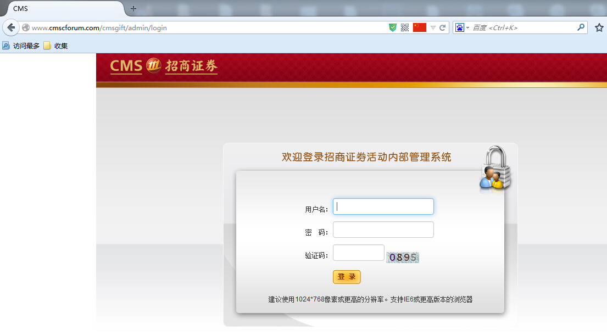The height and width of the screenshot is (335, 607).
Task: Reload the page with the refresh icon
Action: pos(442,28)
